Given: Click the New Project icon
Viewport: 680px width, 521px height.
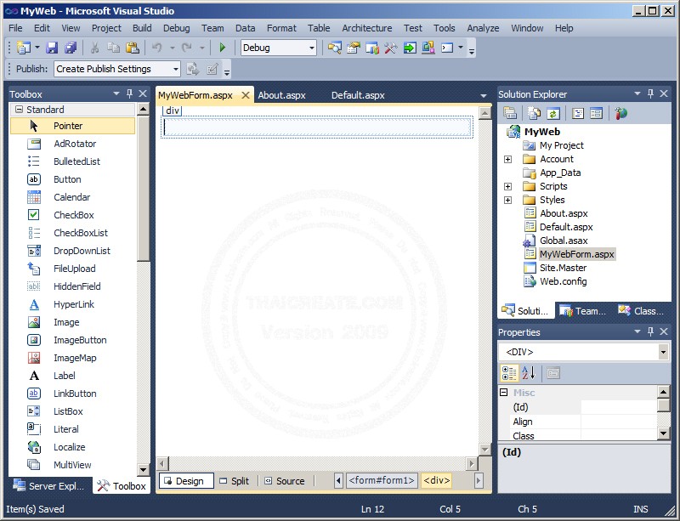Looking at the screenshot, I should click(24, 48).
